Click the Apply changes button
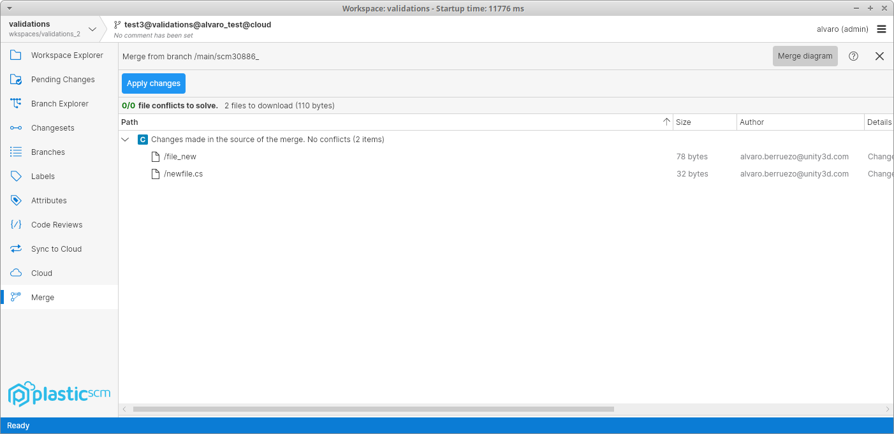Image resolution: width=894 pixels, height=434 pixels. click(x=153, y=83)
